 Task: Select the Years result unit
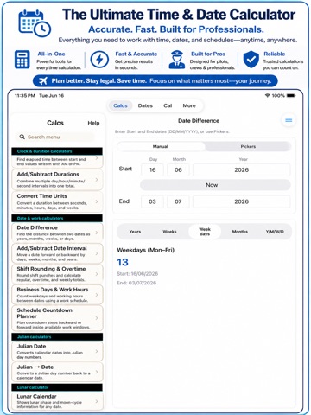[135, 232]
